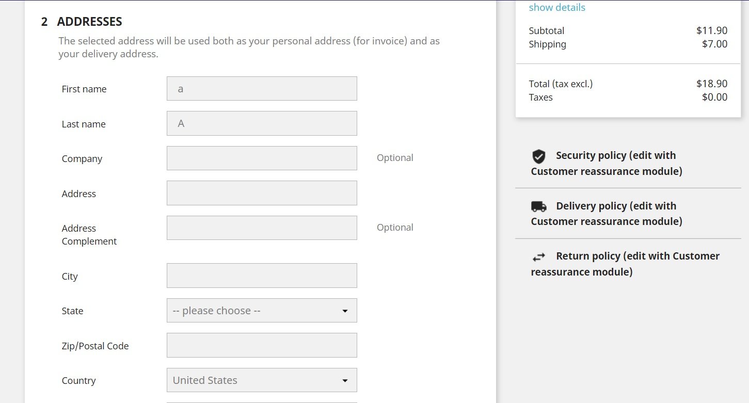The image size is (749, 403).
Task: Click the Delivery policy truck icon
Action: point(538,207)
